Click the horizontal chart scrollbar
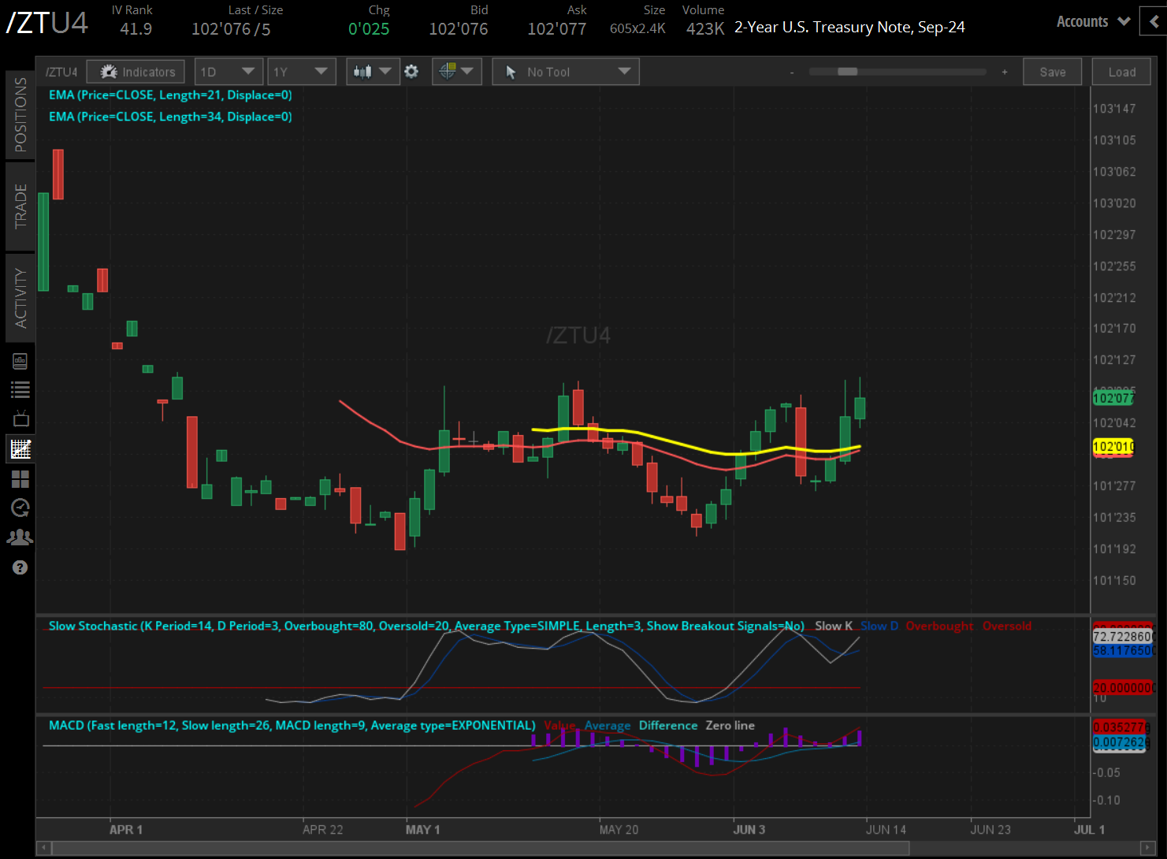The image size is (1167, 859). pyautogui.click(x=481, y=848)
